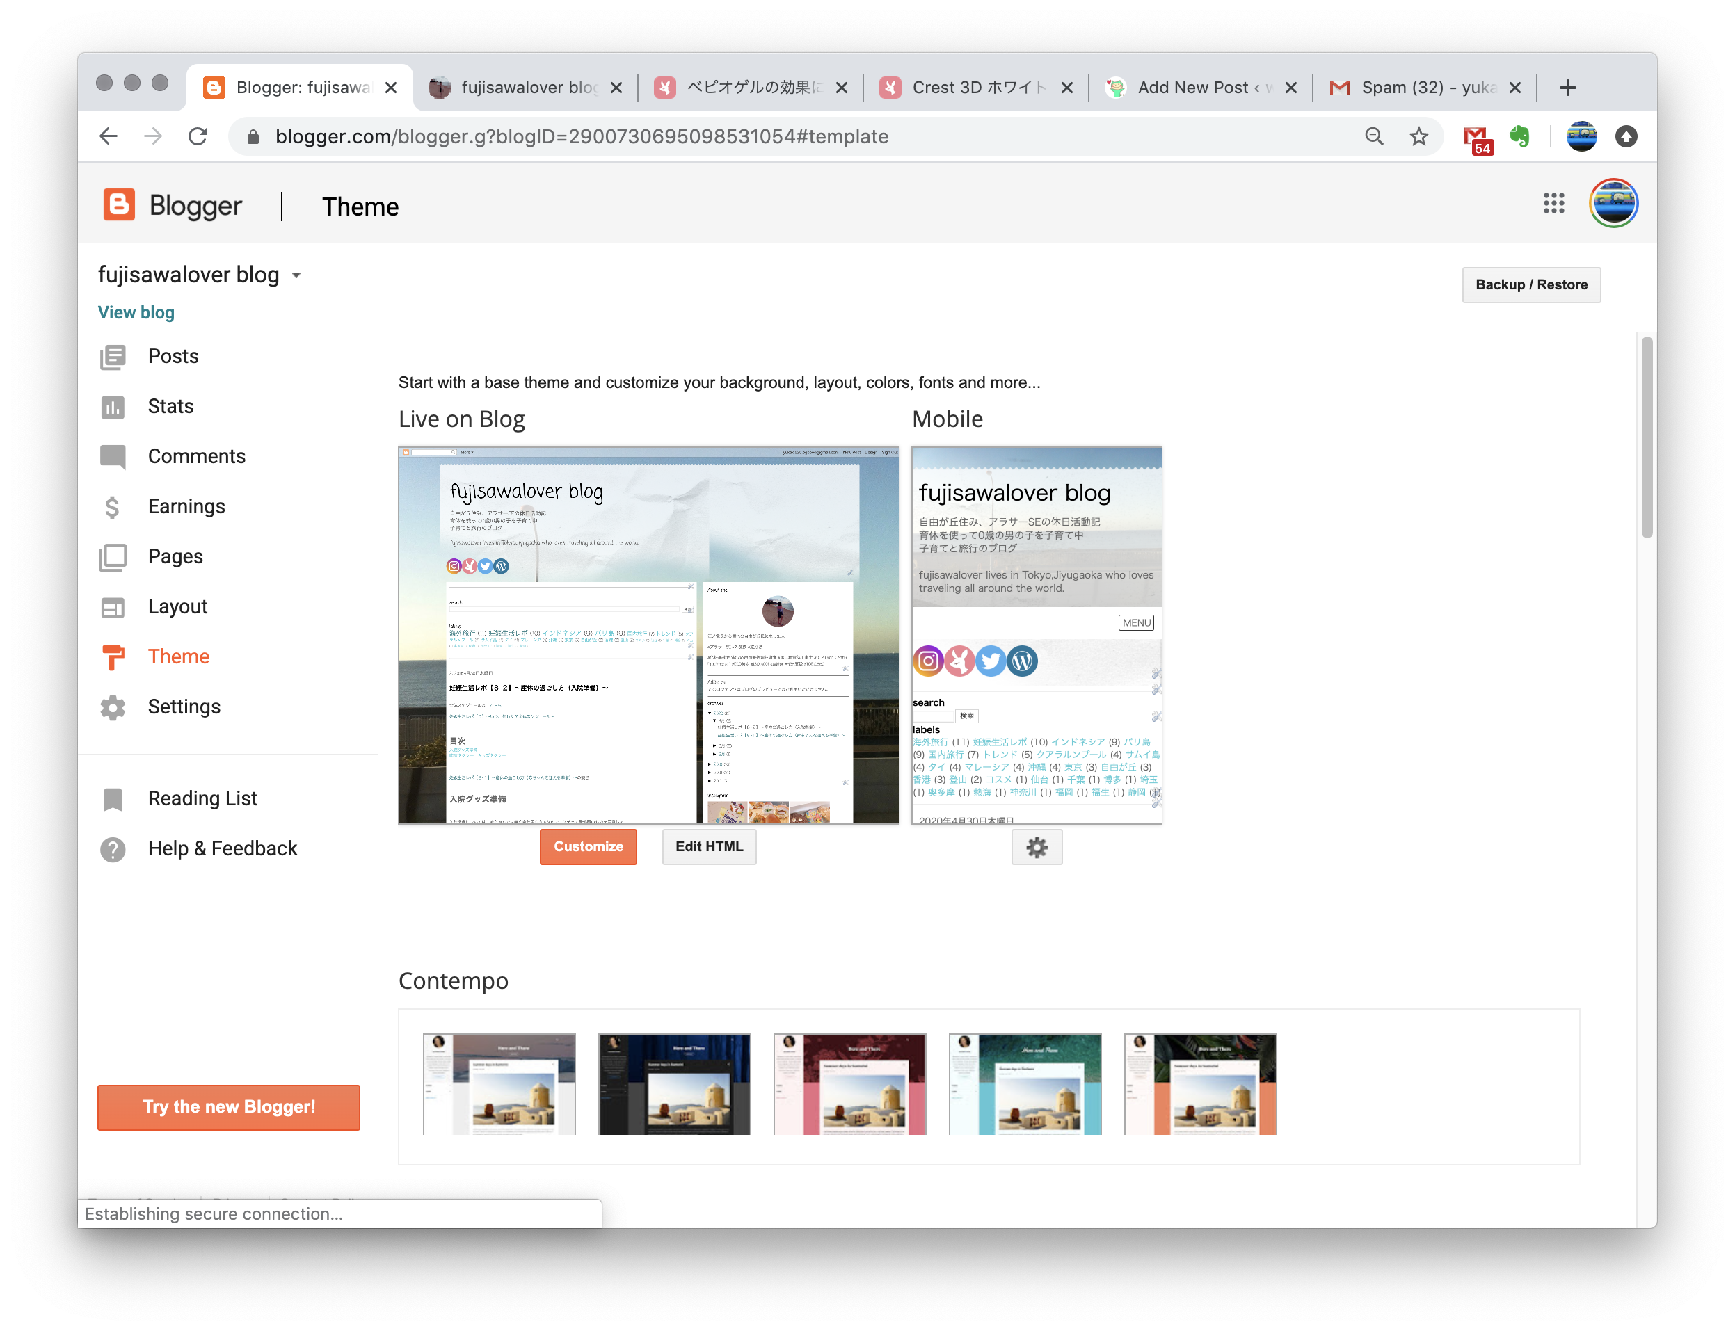Select the dark Contempo theme variant
1735x1331 pixels.
point(673,1083)
